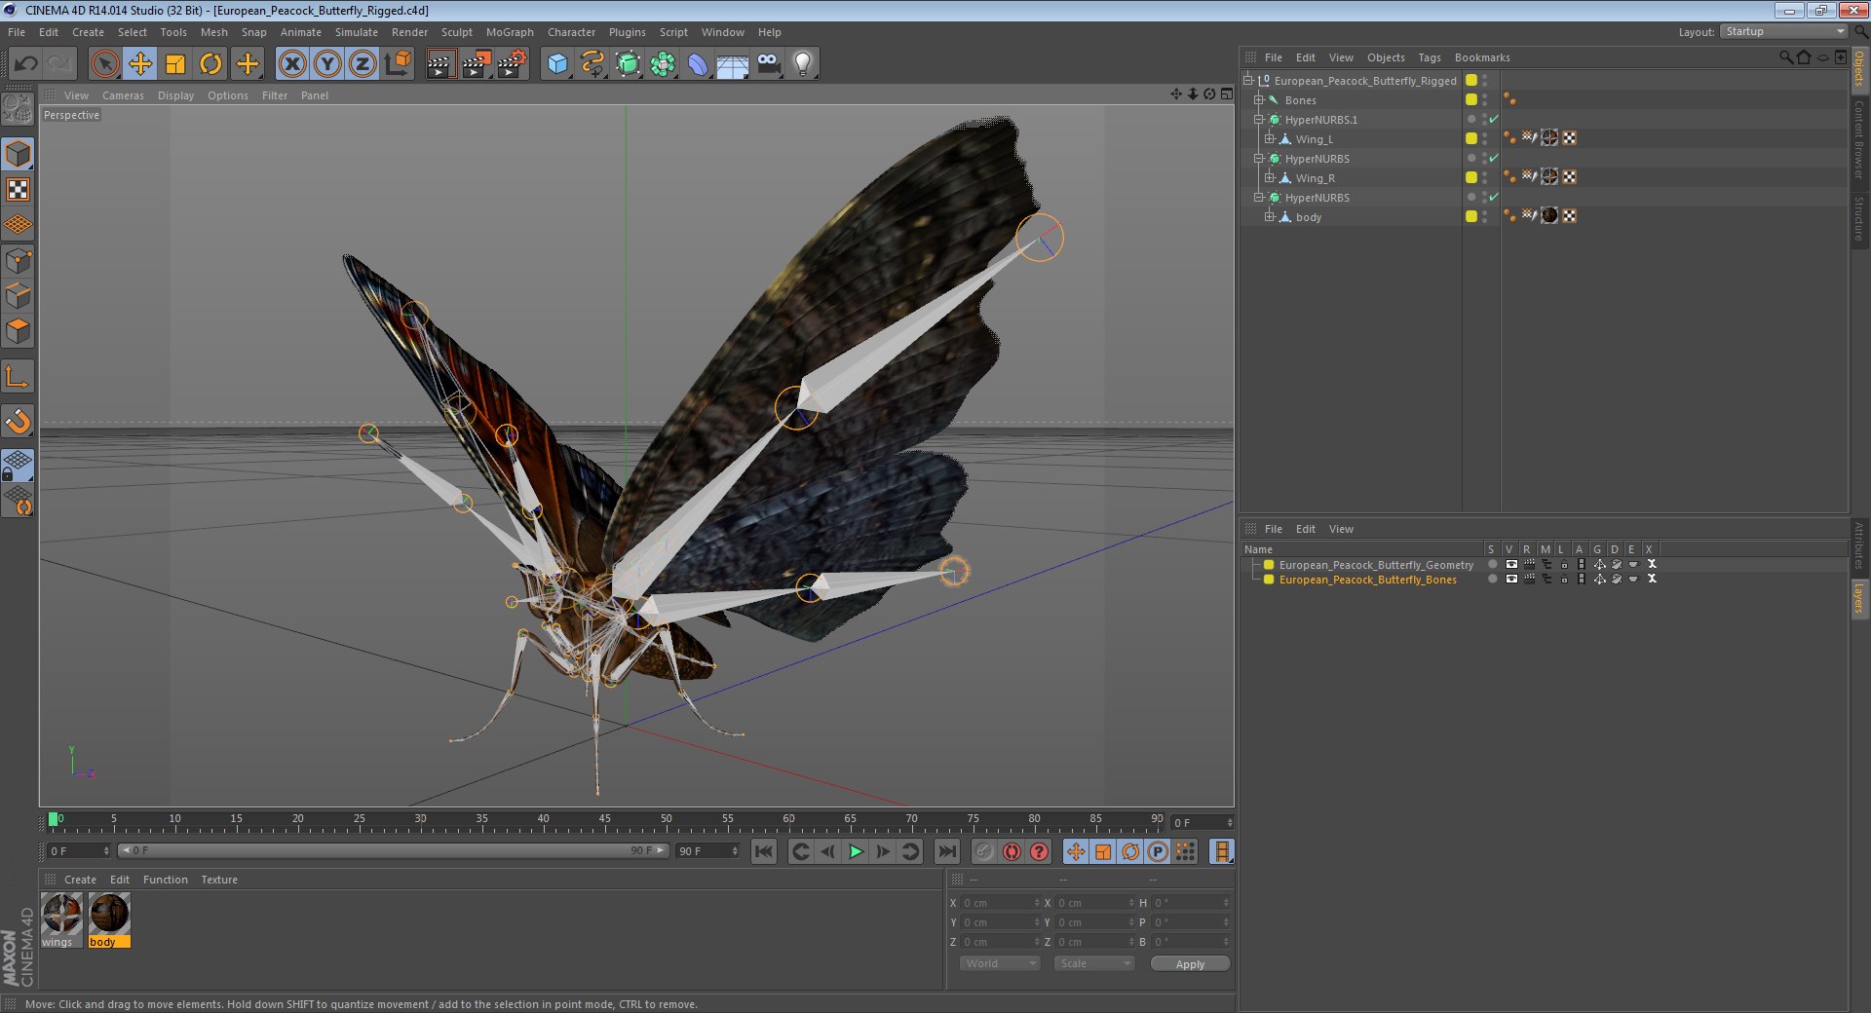Play the animation forward
Screen dimensions: 1871x1013
(x=855, y=852)
